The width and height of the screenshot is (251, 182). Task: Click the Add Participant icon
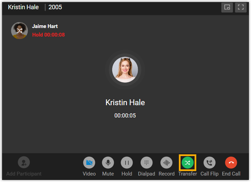(x=24, y=162)
